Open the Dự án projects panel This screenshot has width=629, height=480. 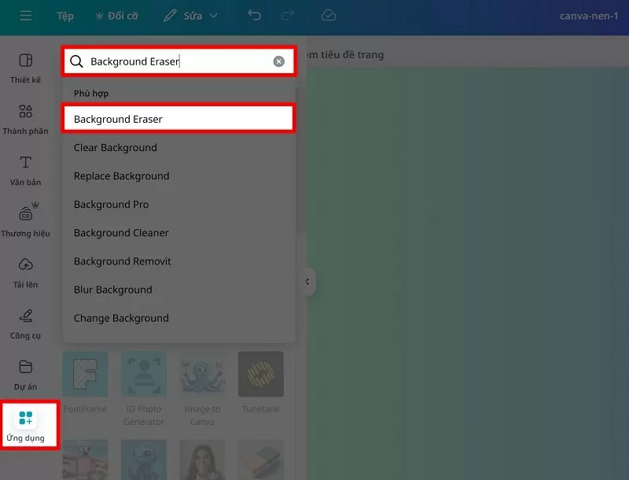[x=26, y=371]
